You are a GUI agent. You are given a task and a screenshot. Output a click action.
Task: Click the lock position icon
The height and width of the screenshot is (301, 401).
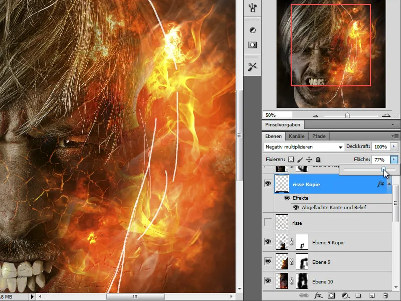pos(309,160)
